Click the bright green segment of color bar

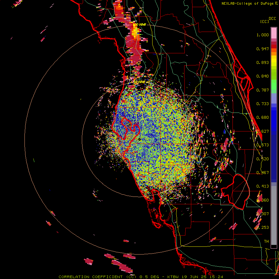coord(274,85)
